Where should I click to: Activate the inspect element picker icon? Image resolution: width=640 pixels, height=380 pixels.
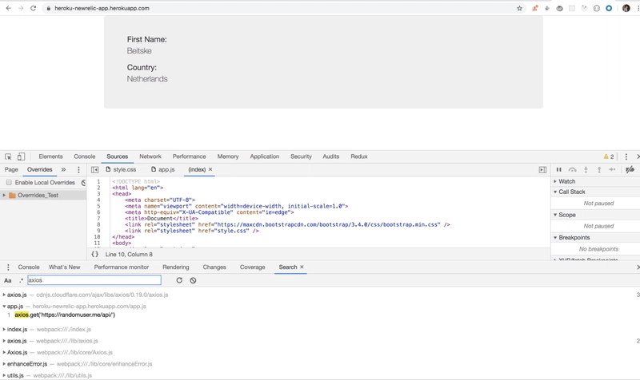(8, 156)
